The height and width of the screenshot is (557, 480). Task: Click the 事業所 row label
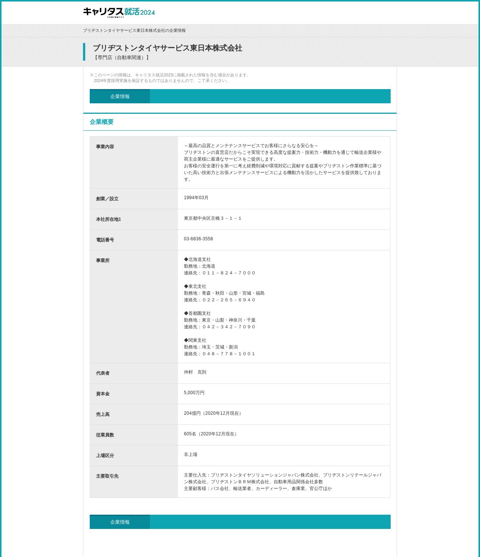(103, 261)
